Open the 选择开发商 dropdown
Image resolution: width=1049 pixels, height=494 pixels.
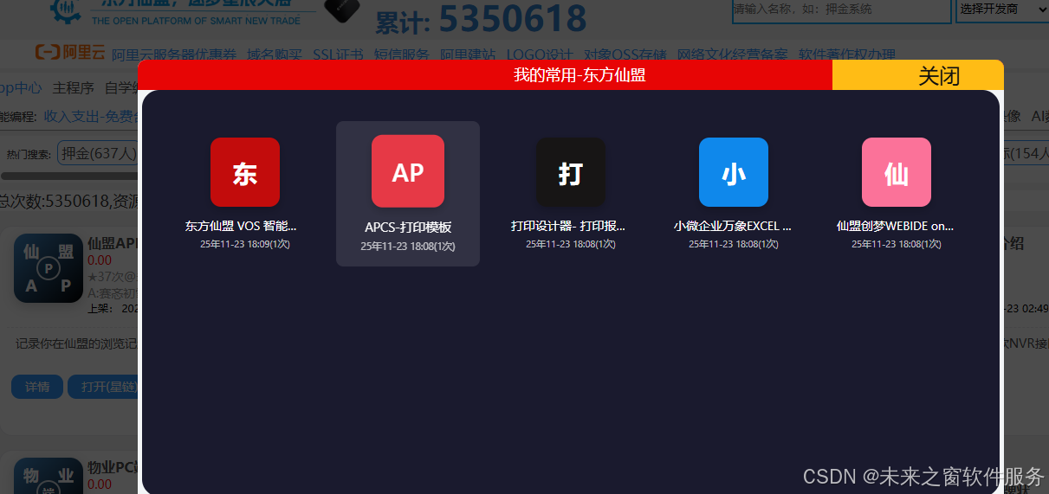(x=1001, y=10)
